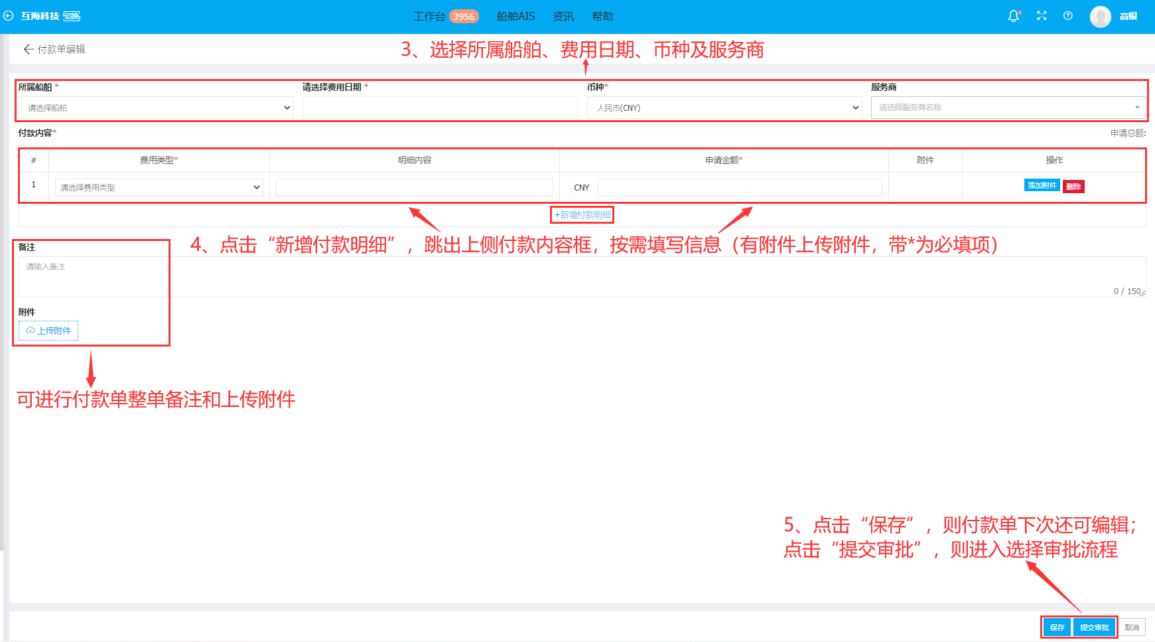This screenshot has width=1155, height=642.
Task: Click the 3956 notification count badge
Action: tap(464, 17)
